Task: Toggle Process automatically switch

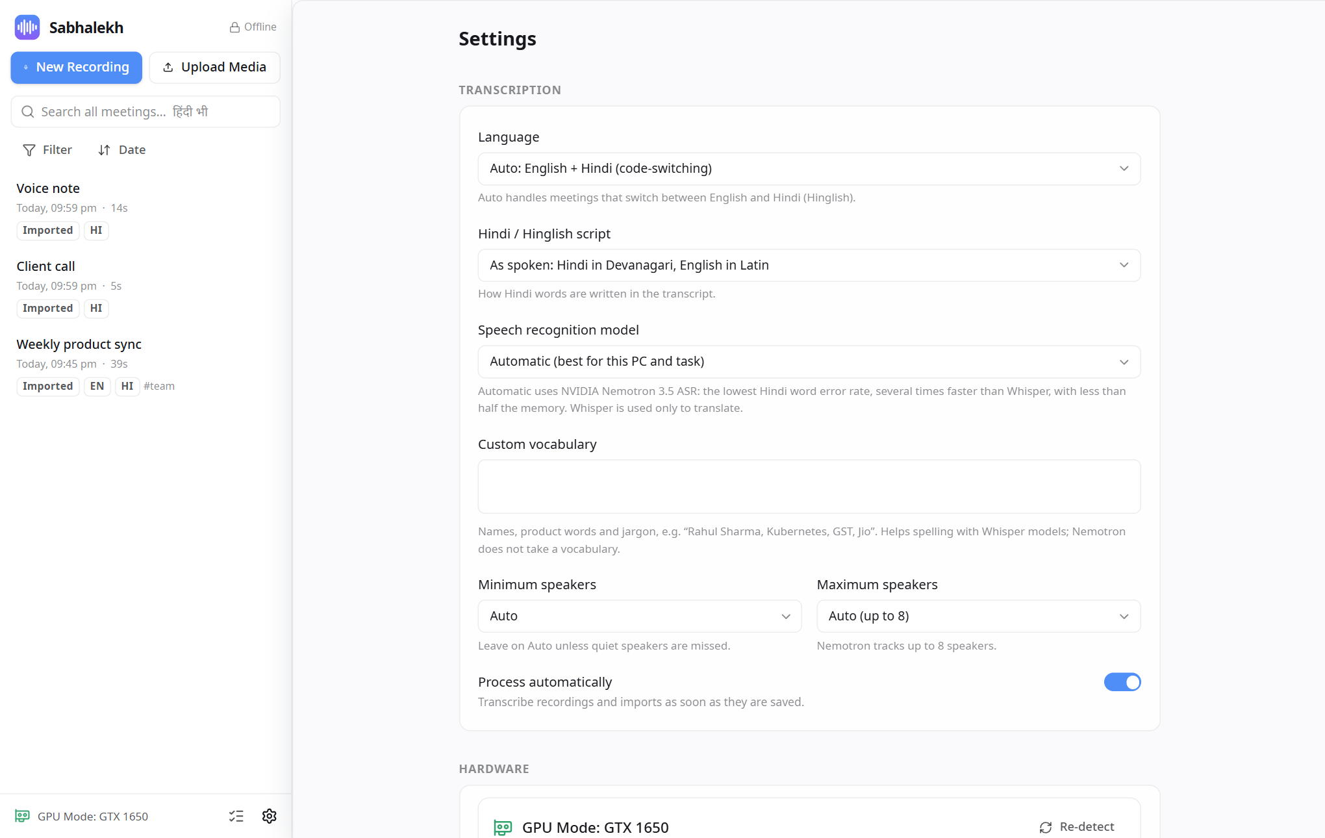Action: click(x=1122, y=682)
